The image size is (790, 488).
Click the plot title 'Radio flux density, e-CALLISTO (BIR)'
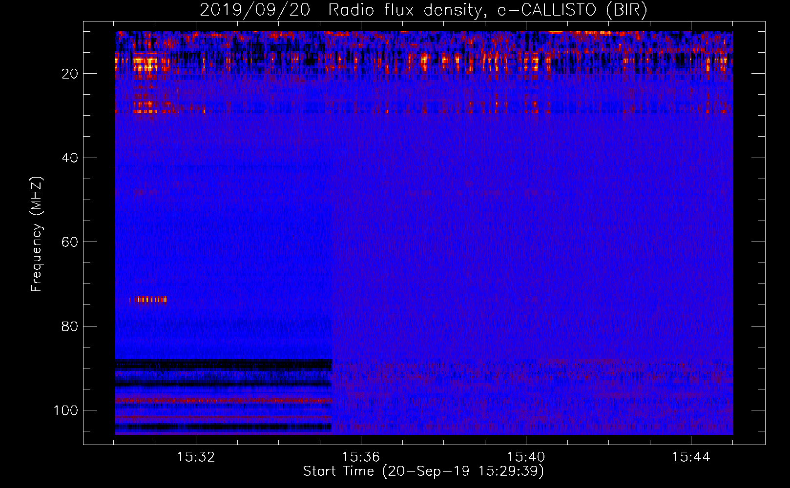pos(487,10)
